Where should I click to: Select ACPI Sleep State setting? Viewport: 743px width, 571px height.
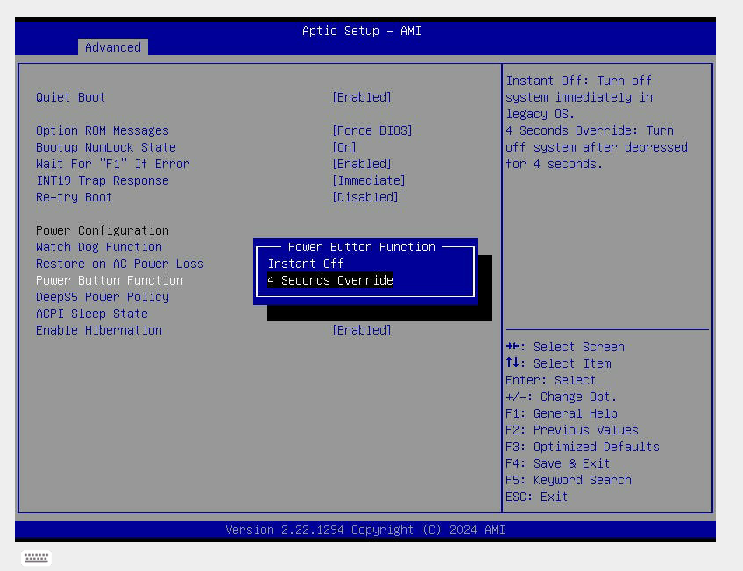tap(91, 314)
